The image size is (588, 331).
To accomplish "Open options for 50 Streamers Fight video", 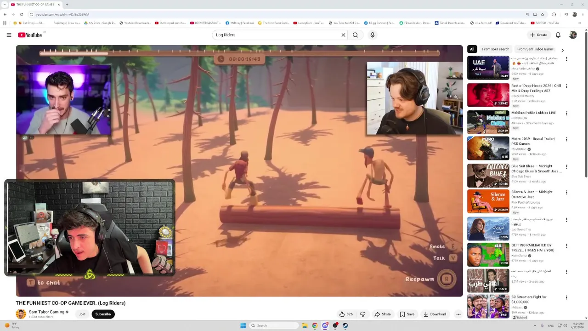I will click(566, 297).
